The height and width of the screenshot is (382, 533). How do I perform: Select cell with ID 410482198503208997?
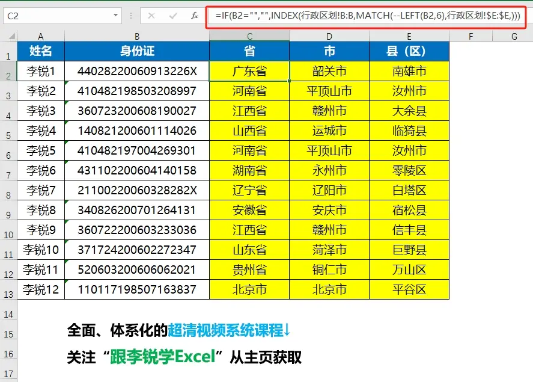[x=137, y=91]
